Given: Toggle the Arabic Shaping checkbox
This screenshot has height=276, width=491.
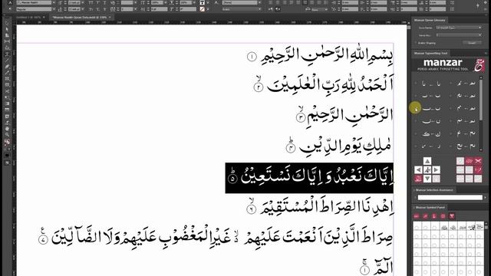Looking at the screenshot, I should click(x=416, y=43).
